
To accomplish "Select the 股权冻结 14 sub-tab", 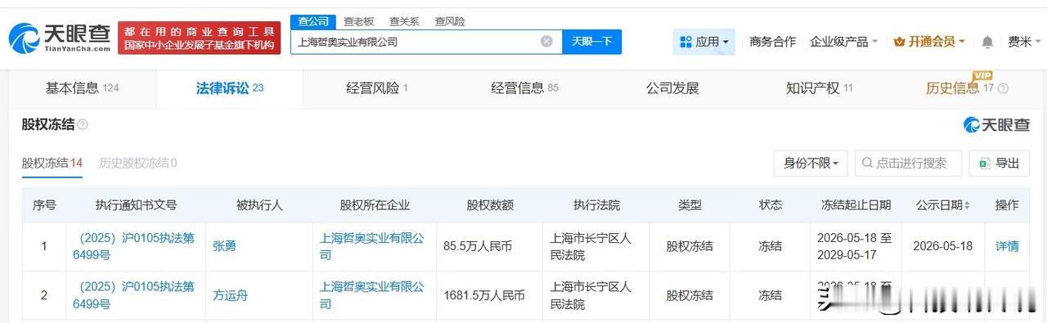I will click(x=52, y=163).
